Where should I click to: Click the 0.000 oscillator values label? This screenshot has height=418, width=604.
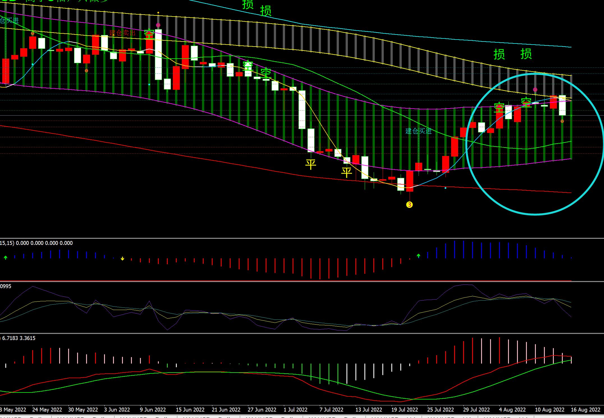(x=44, y=243)
